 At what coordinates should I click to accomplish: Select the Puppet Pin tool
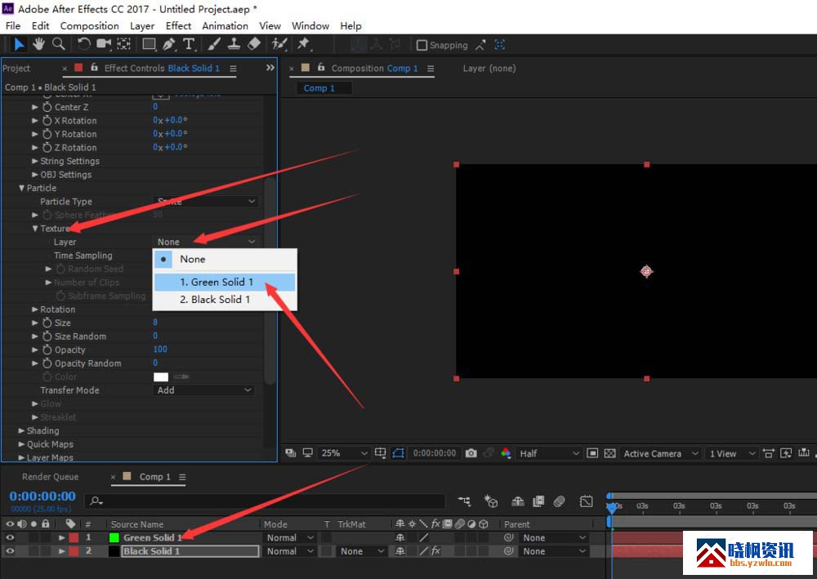click(303, 45)
